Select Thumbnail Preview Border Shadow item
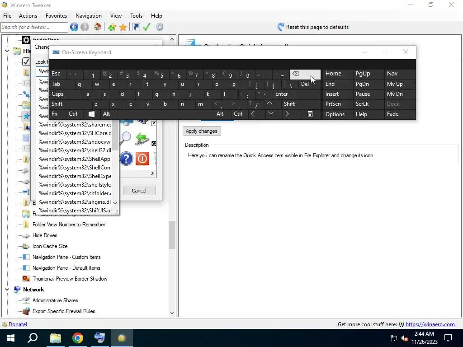Image resolution: width=463 pixels, height=347 pixels. pyautogui.click(x=70, y=279)
